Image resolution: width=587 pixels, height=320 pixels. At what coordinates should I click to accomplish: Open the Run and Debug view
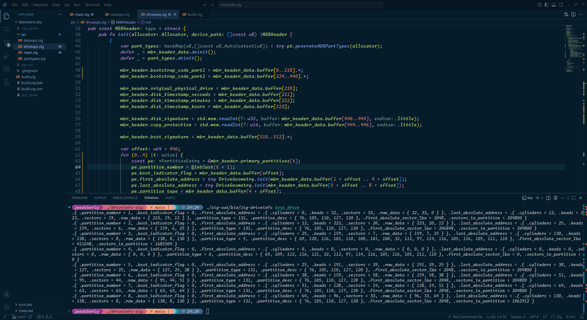click(6, 56)
